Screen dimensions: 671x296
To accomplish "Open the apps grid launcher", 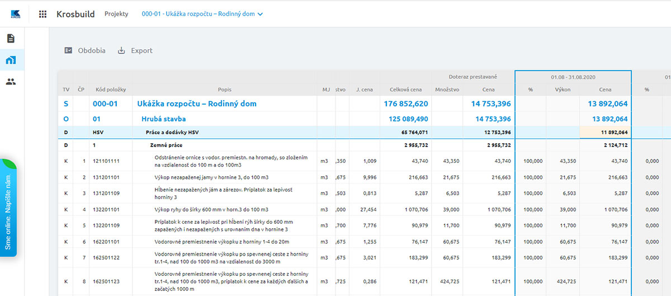I will (x=42, y=14).
